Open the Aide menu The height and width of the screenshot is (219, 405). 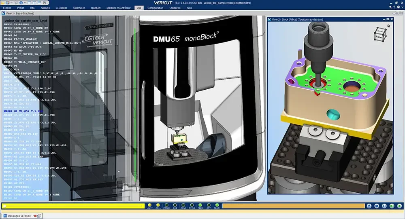pyautogui.click(x=189, y=8)
